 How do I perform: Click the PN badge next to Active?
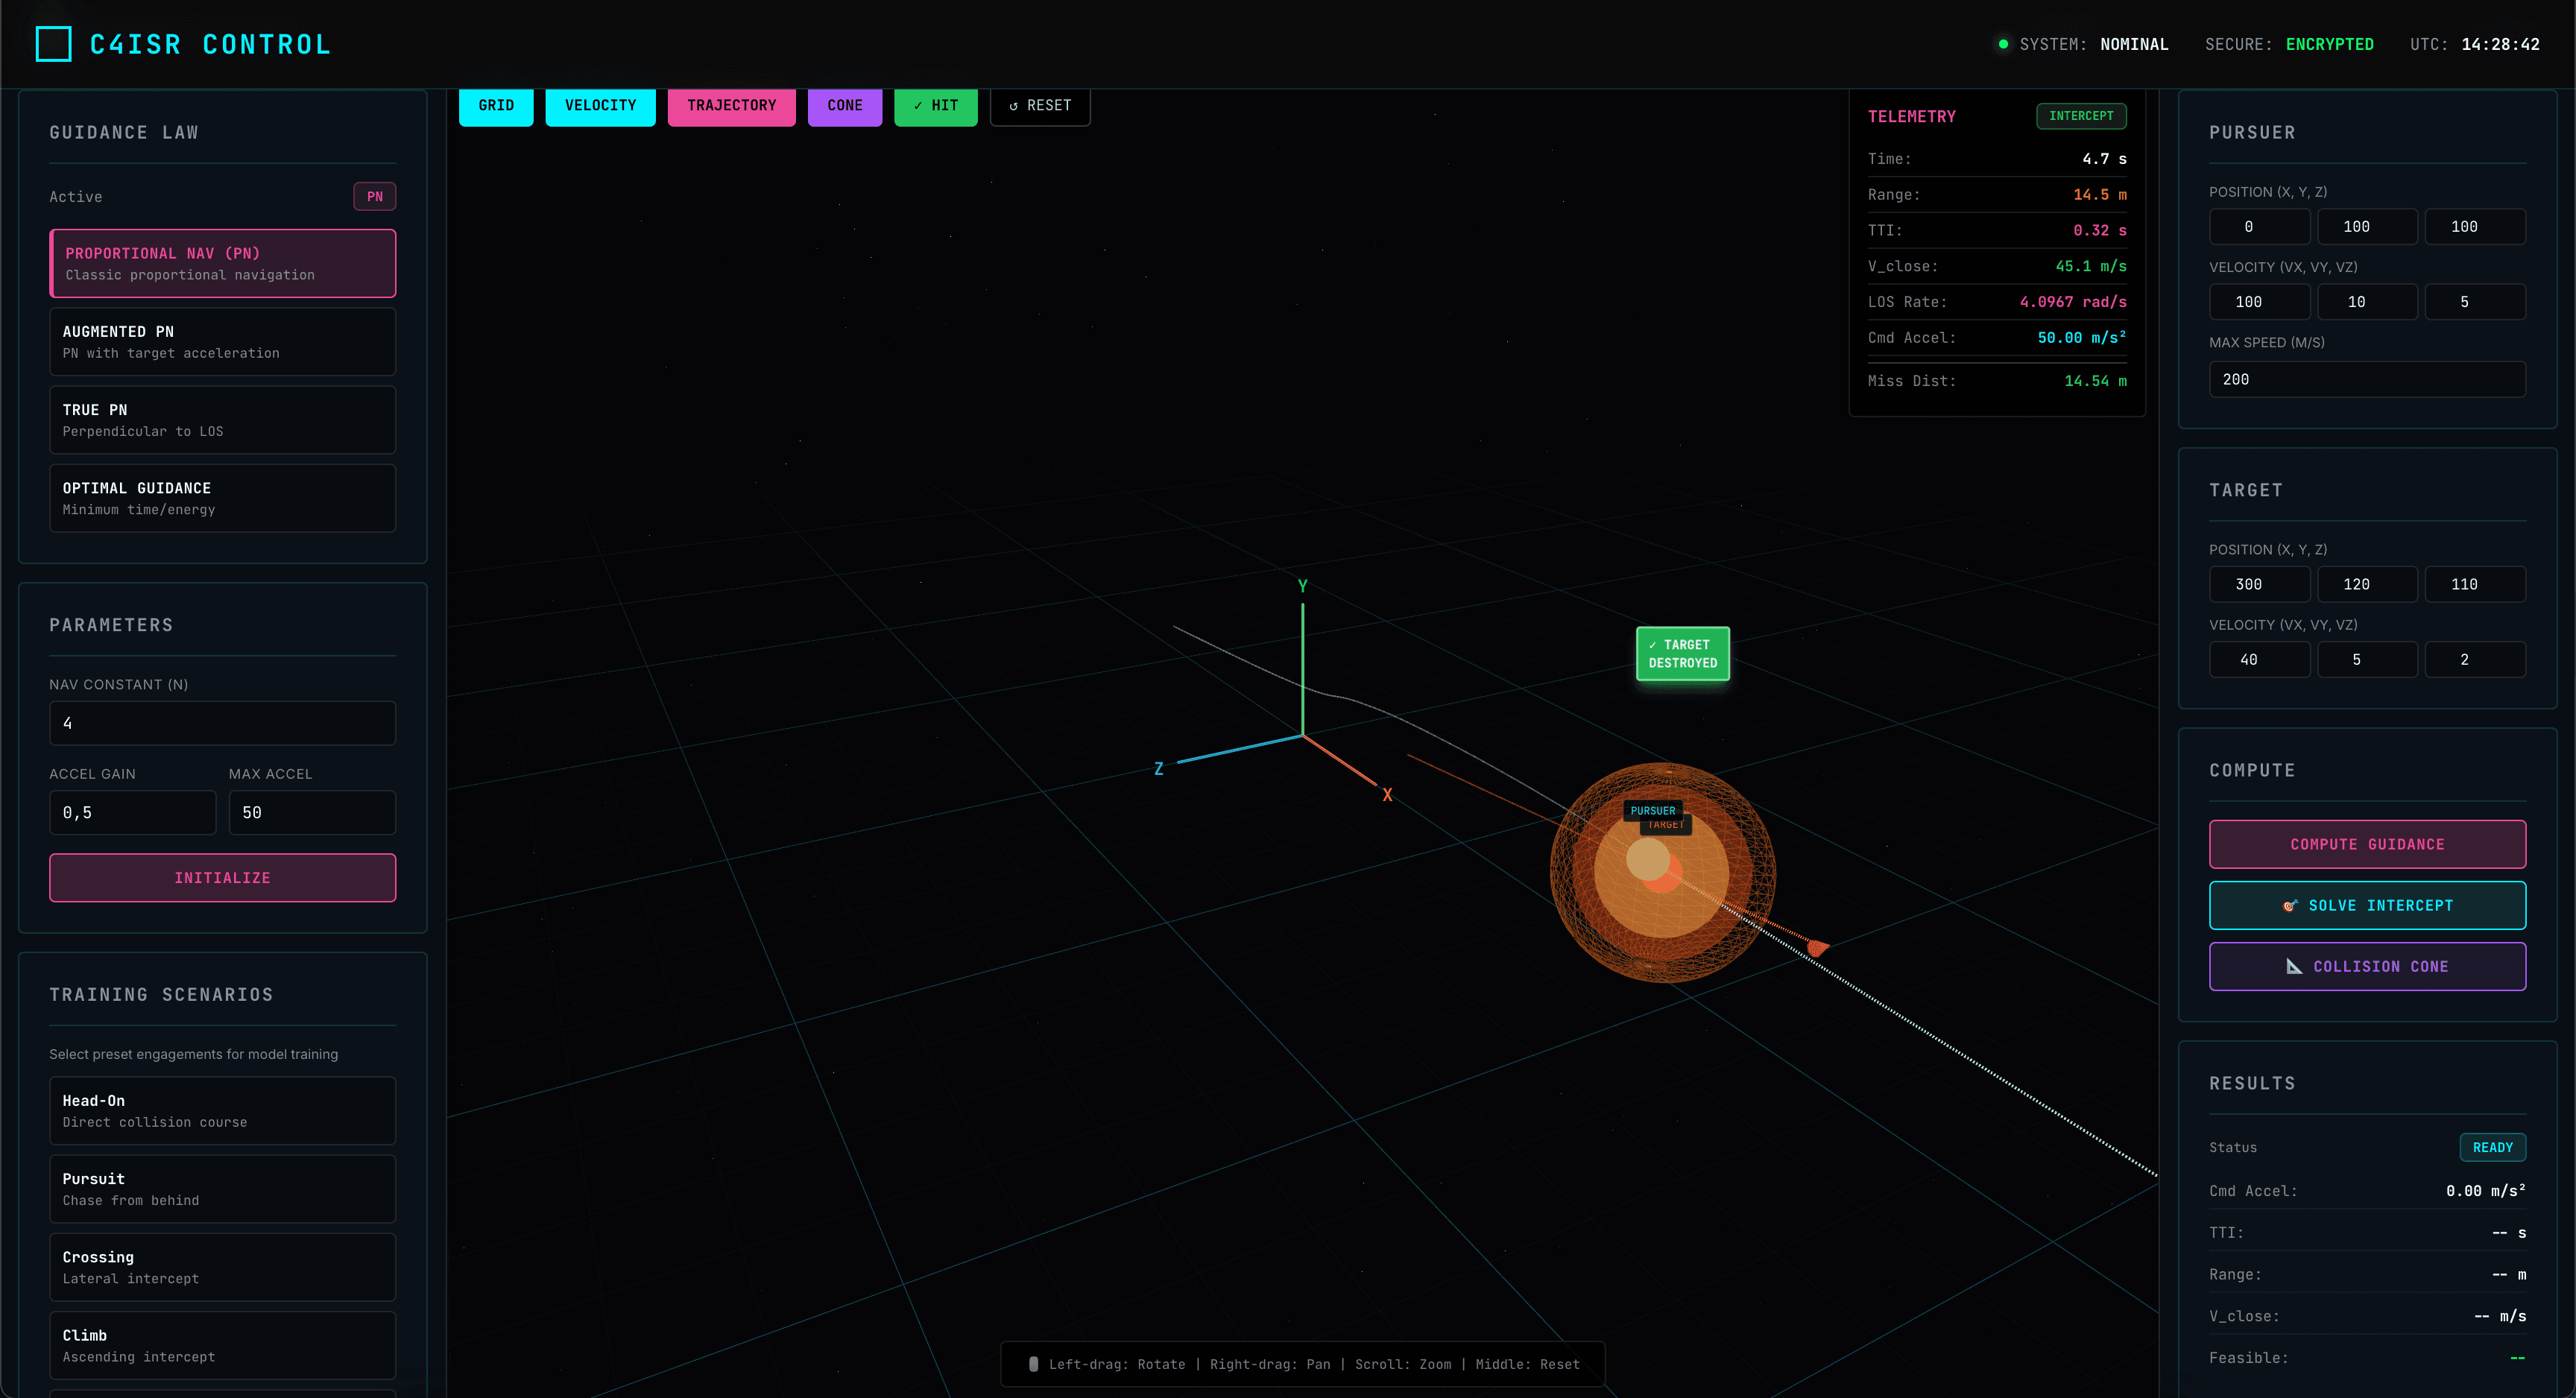[x=375, y=196]
